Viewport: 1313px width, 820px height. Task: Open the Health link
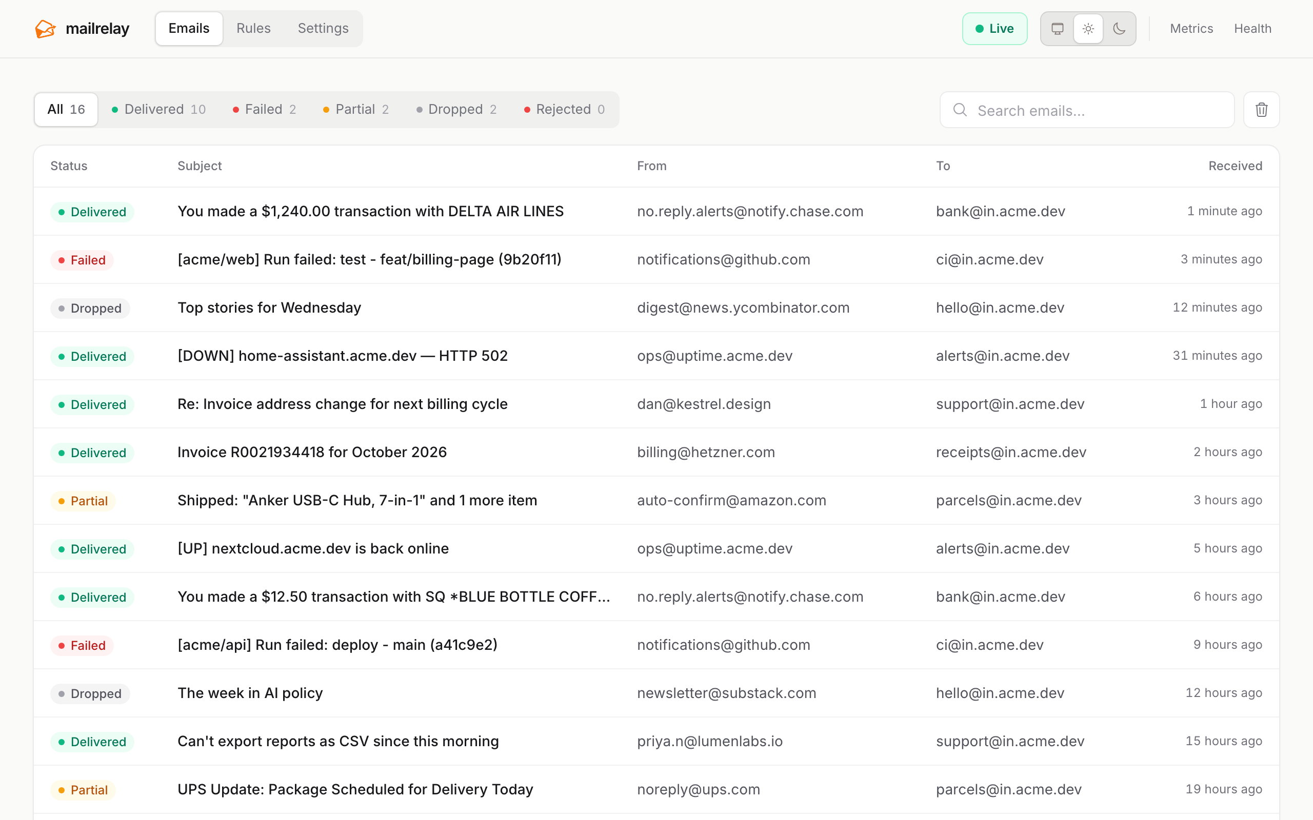click(1252, 29)
